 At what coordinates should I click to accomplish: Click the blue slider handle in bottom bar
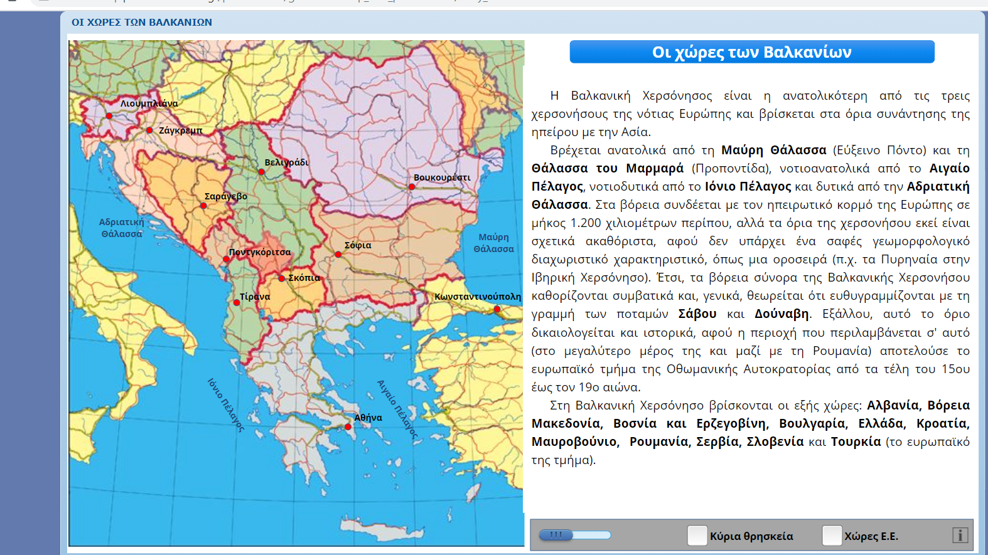coord(556,535)
